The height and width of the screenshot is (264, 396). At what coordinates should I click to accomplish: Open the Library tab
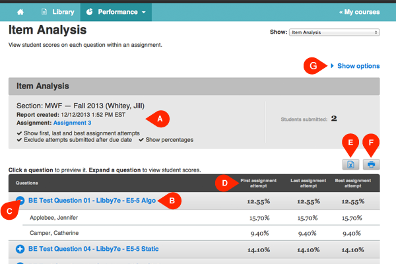pos(58,12)
